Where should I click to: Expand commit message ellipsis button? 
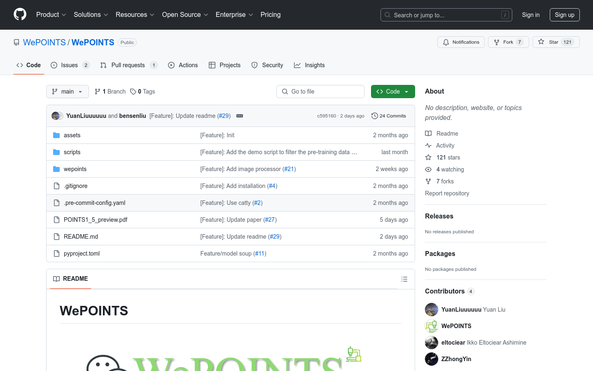coord(240,116)
